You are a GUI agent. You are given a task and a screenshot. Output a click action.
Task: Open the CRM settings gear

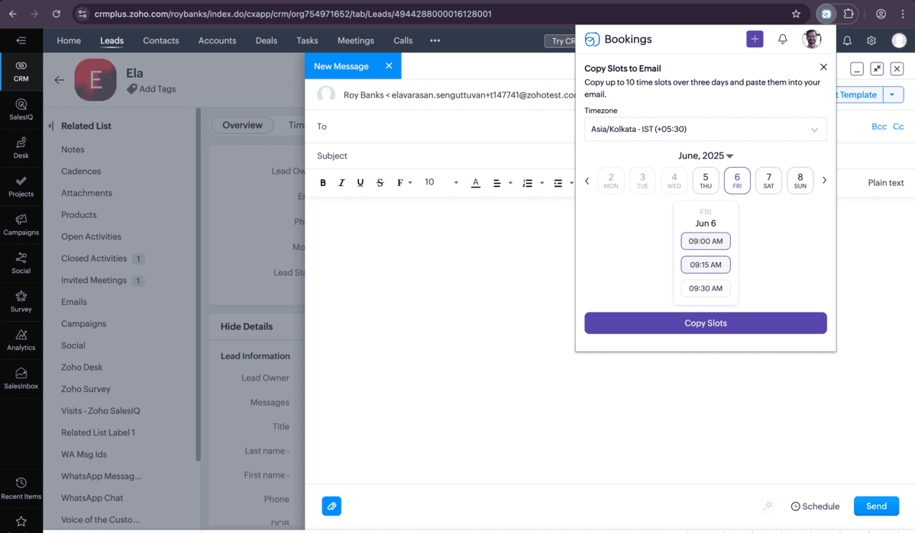[x=871, y=40]
